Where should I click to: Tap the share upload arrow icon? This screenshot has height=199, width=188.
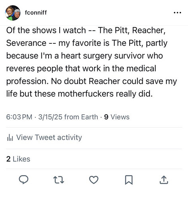click(x=164, y=179)
